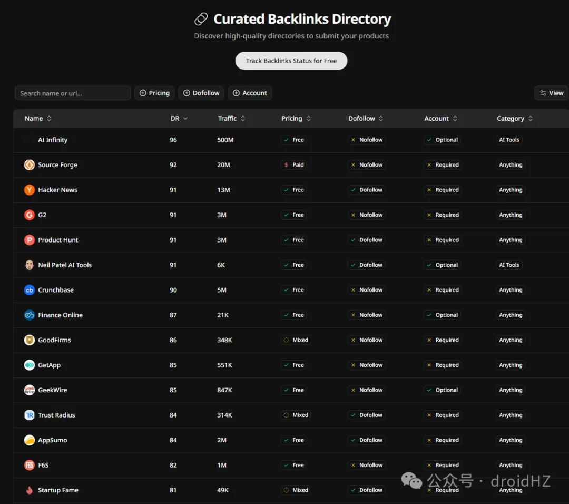
Task: Click the Search name or url field
Action: coord(73,93)
